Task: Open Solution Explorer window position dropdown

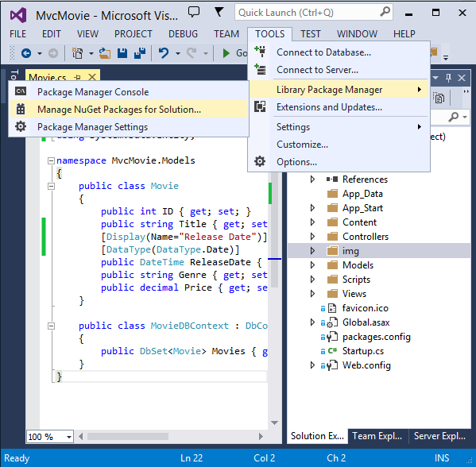Action: 435,78
